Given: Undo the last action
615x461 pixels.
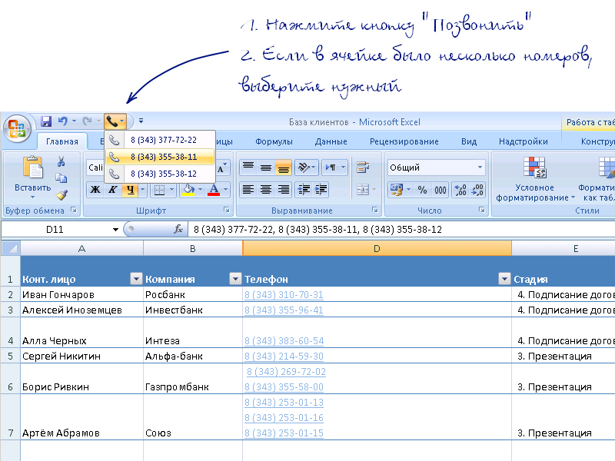Looking at the screenshot, I should [x=63, y=121].
